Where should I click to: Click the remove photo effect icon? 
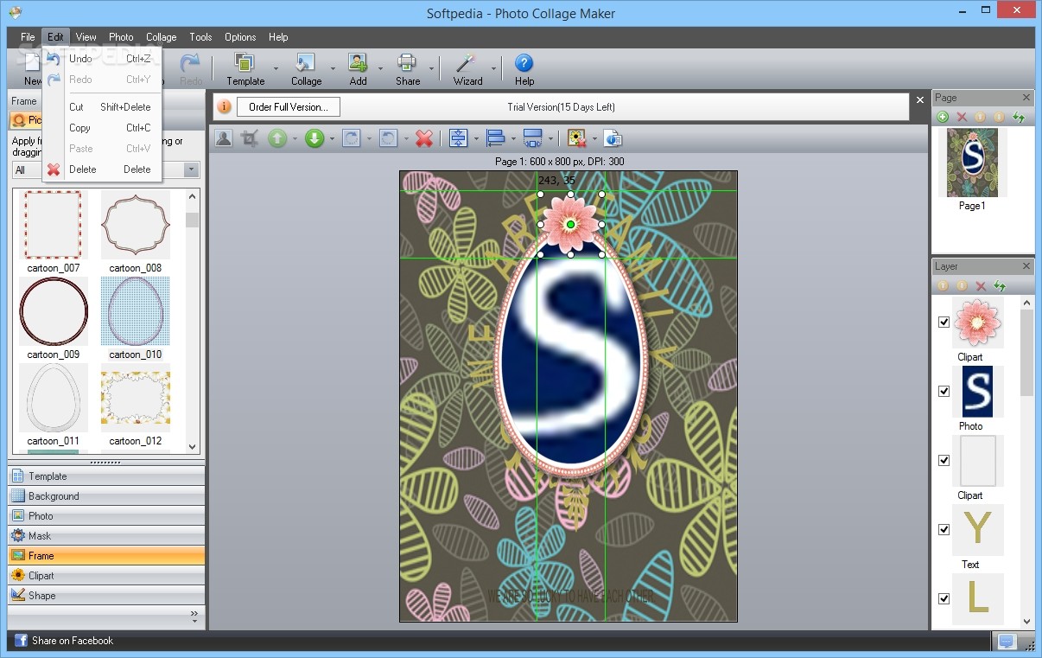[x=577, y=138]
